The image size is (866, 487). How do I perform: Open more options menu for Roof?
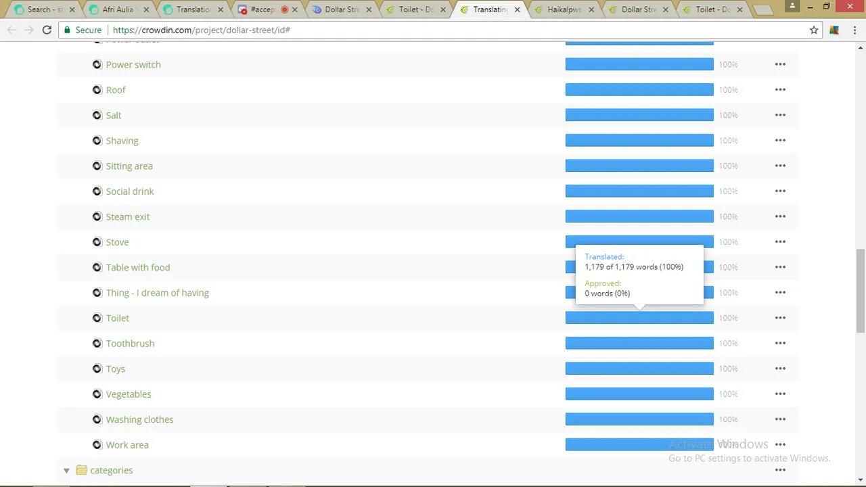(780, 90)
